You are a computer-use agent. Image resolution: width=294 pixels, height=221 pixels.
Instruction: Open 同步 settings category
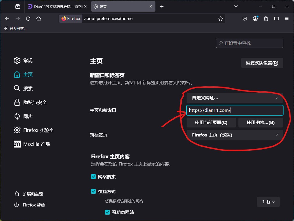[23, 116]
